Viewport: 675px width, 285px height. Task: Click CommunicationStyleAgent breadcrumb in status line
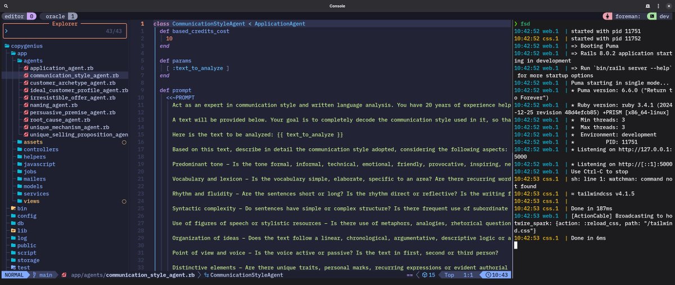(x=247, y=275)
